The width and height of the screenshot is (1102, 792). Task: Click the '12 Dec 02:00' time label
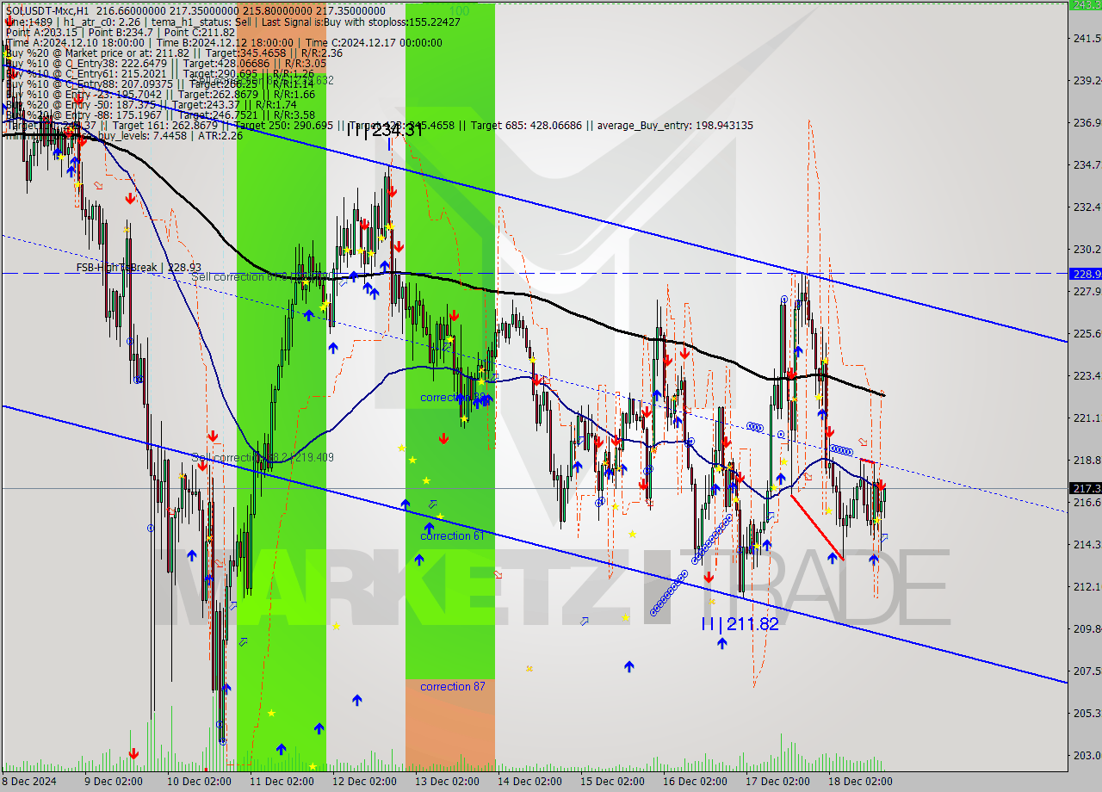pos(364,782)
